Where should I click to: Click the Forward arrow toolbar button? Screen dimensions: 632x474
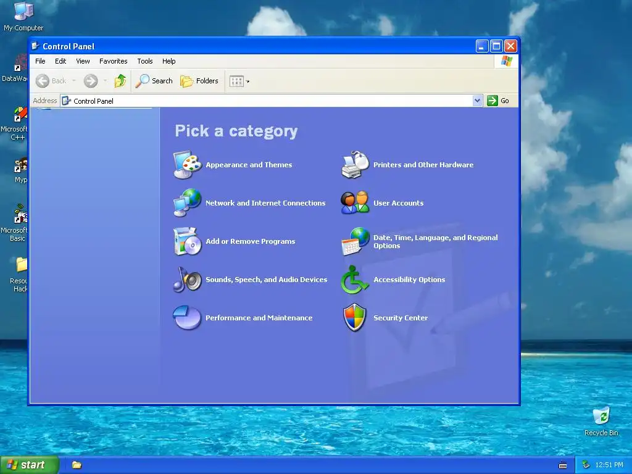point(91,81)
